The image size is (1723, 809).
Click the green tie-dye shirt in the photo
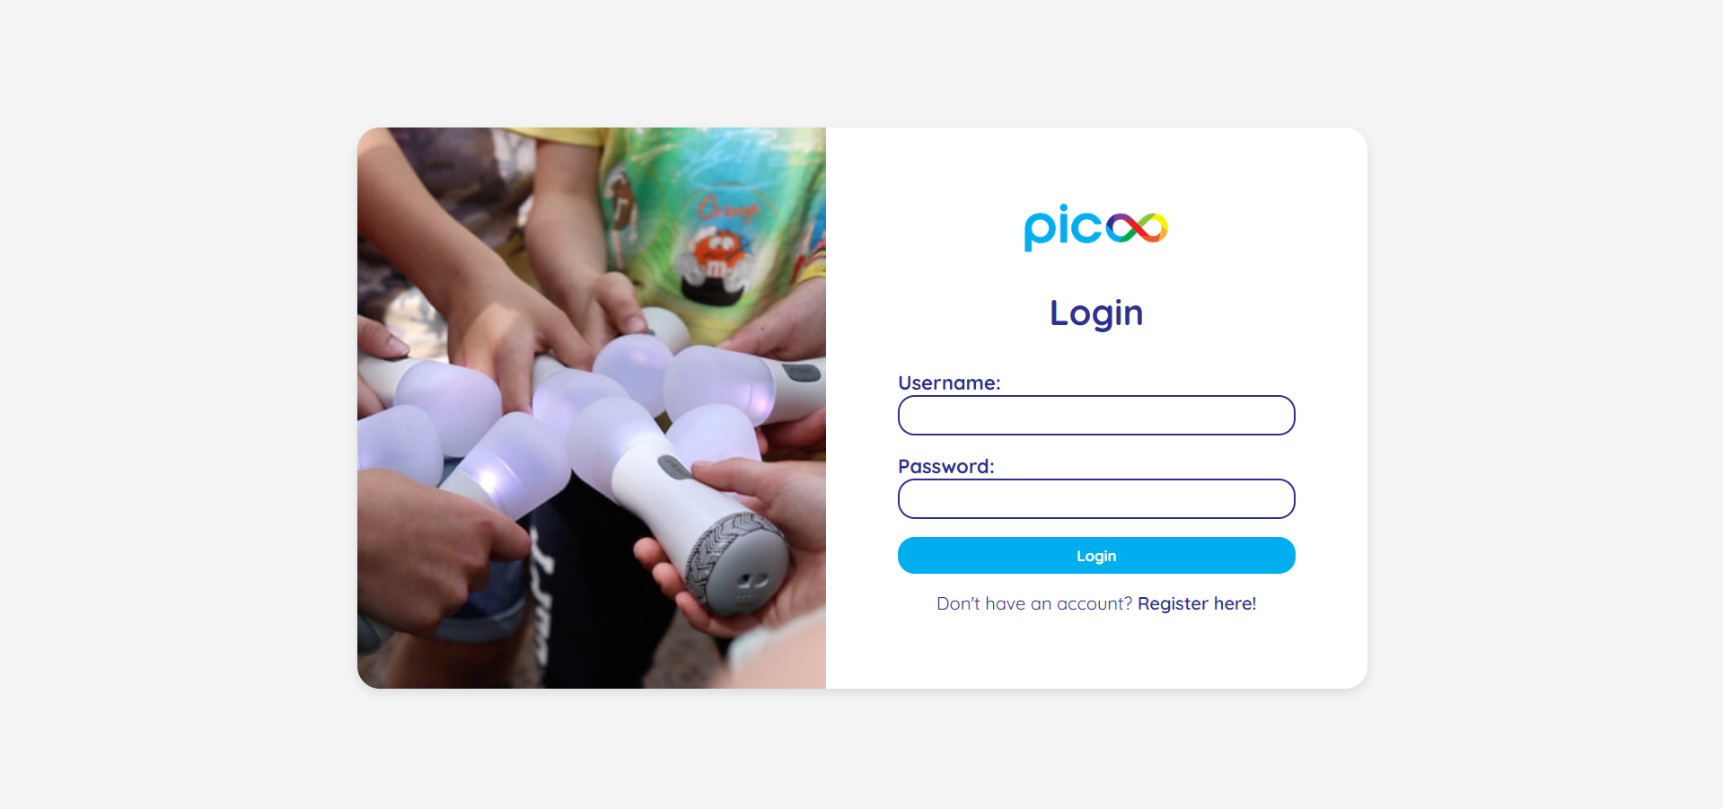714,215
